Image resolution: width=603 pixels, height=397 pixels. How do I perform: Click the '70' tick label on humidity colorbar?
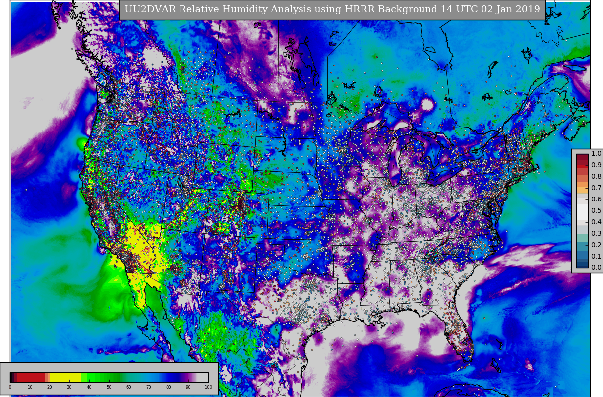(149, 387)
